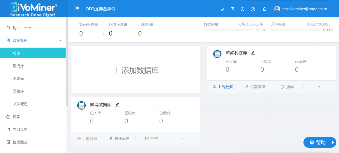This screenshot has width=339, height=153.
Task: Click the compass icon in top bar
Action: [x=253, y=9]
